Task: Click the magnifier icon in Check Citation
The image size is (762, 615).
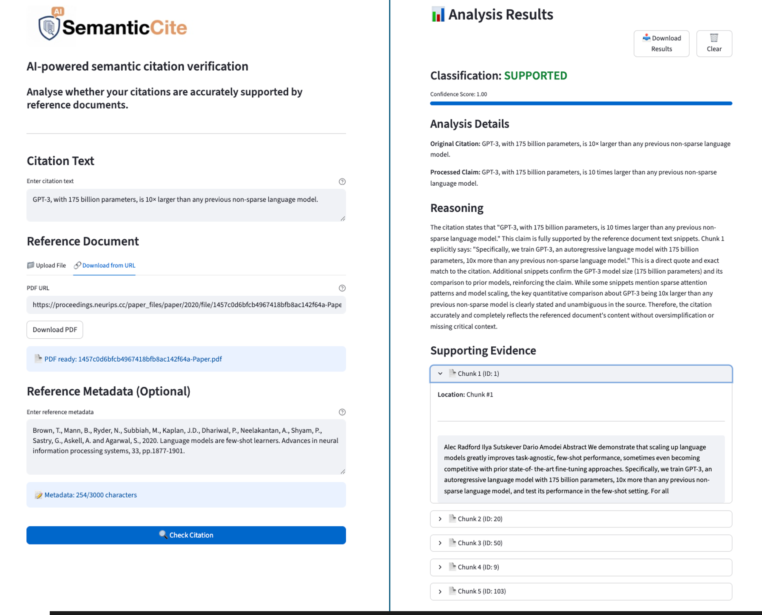Action: [x=163, y=535]
